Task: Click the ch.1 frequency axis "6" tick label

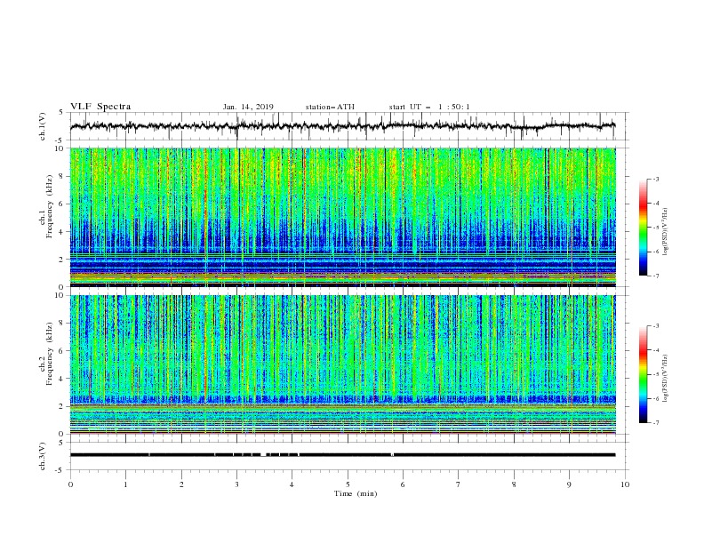Action: (62, 204)
